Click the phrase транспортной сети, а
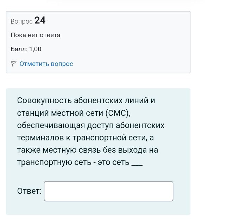241x219 pixels. pos(113,138)
